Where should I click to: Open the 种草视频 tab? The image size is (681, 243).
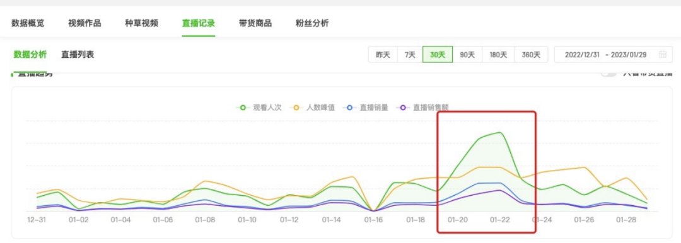point(142,23)
